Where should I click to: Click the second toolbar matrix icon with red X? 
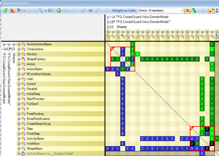click(13, 10)
